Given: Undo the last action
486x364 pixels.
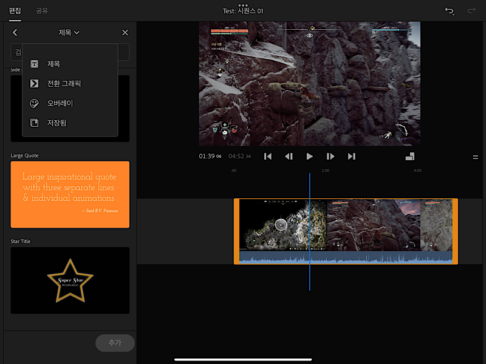Looking at the screenshot, I should [450, 11].
